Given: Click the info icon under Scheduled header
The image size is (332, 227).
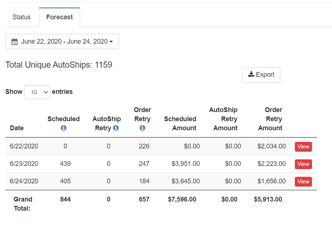Looking at the screenshot, I should click(64, 128).
